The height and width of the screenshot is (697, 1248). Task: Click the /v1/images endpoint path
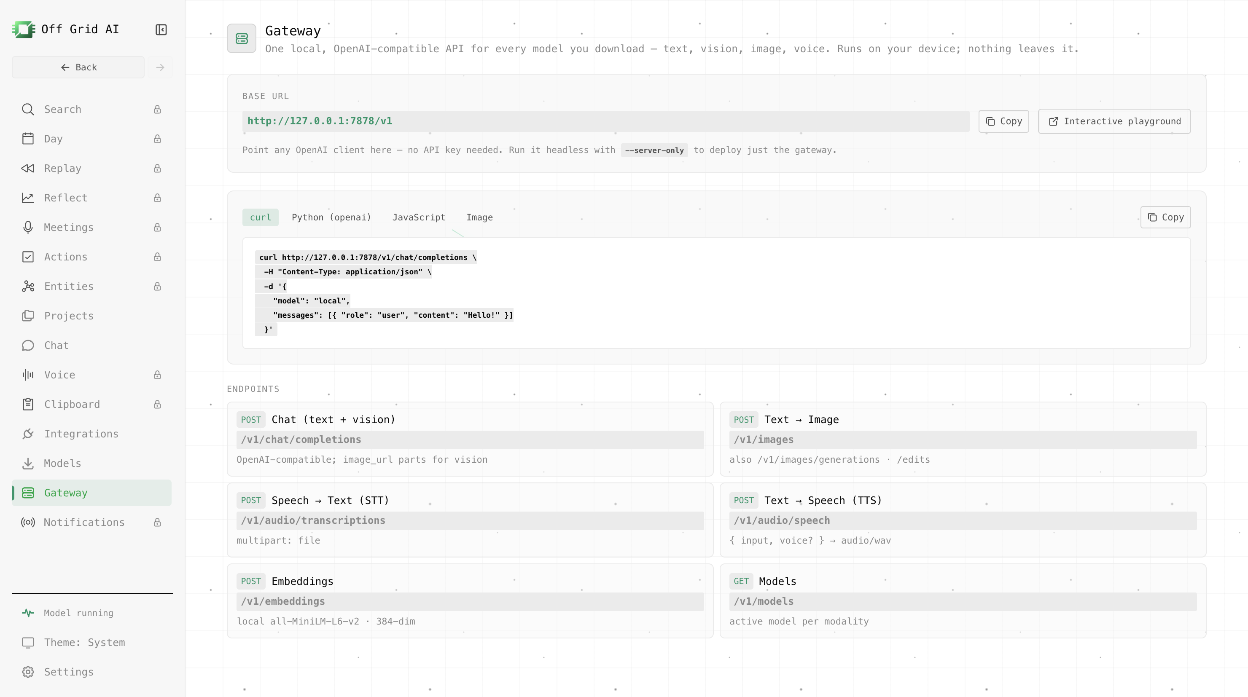coord(963,440)
